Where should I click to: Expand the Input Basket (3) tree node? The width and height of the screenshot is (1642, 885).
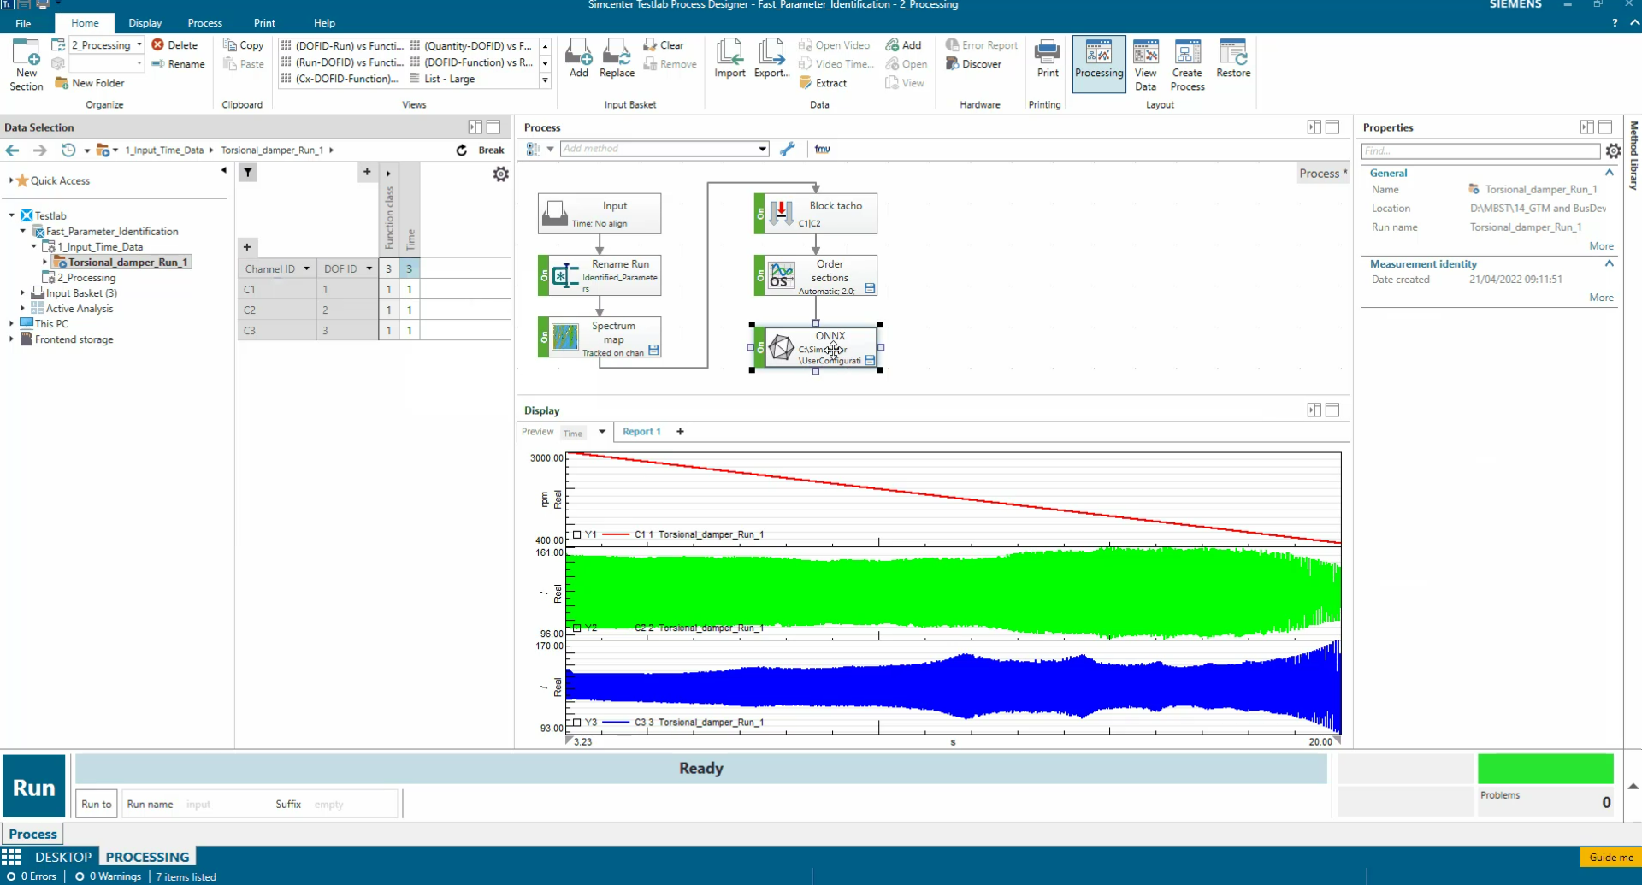pyautogui.click(x=23, y=293)
